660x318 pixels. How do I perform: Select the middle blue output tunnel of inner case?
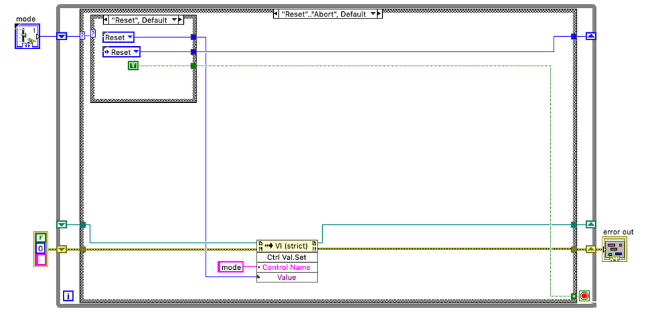point(194,52)
